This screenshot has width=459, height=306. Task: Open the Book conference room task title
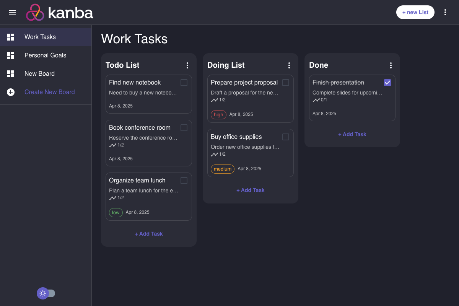click(x=140, y=128)
